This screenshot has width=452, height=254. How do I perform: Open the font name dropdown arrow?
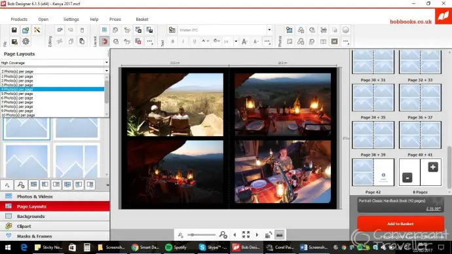pyautogui.click(x=269, y=30)
